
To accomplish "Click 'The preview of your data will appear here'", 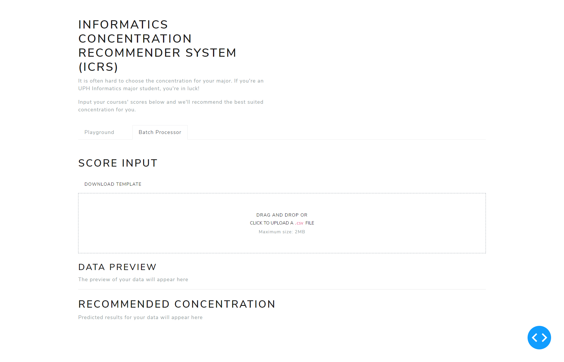I will 133,279.
